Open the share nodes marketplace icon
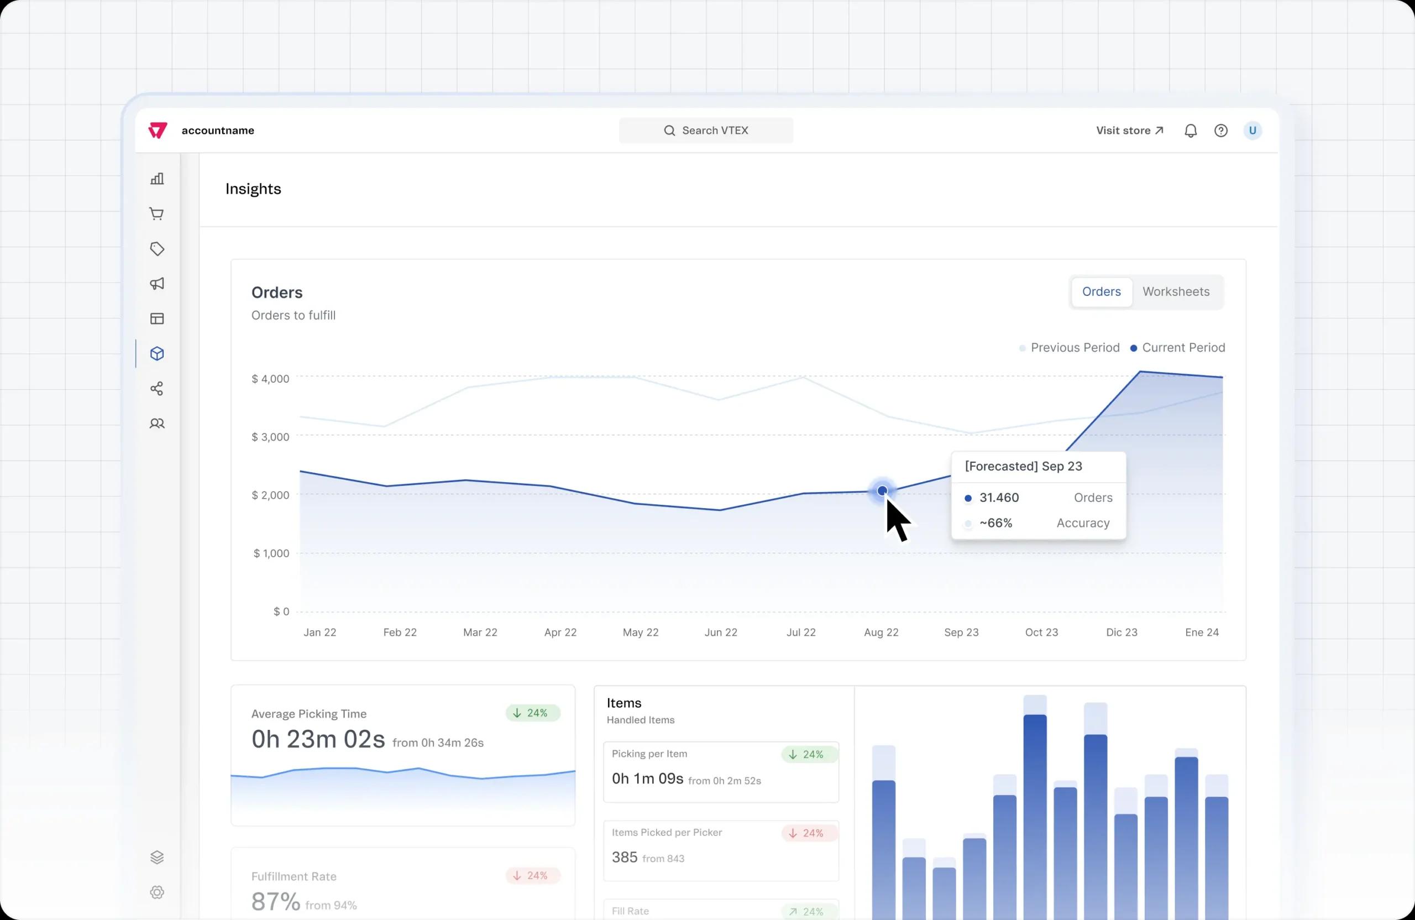Viewport: 1415px width, 920px height. click(157, 389)
